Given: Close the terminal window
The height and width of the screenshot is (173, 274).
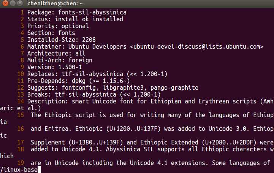Looking at the screenshot, I should (5, 3).
